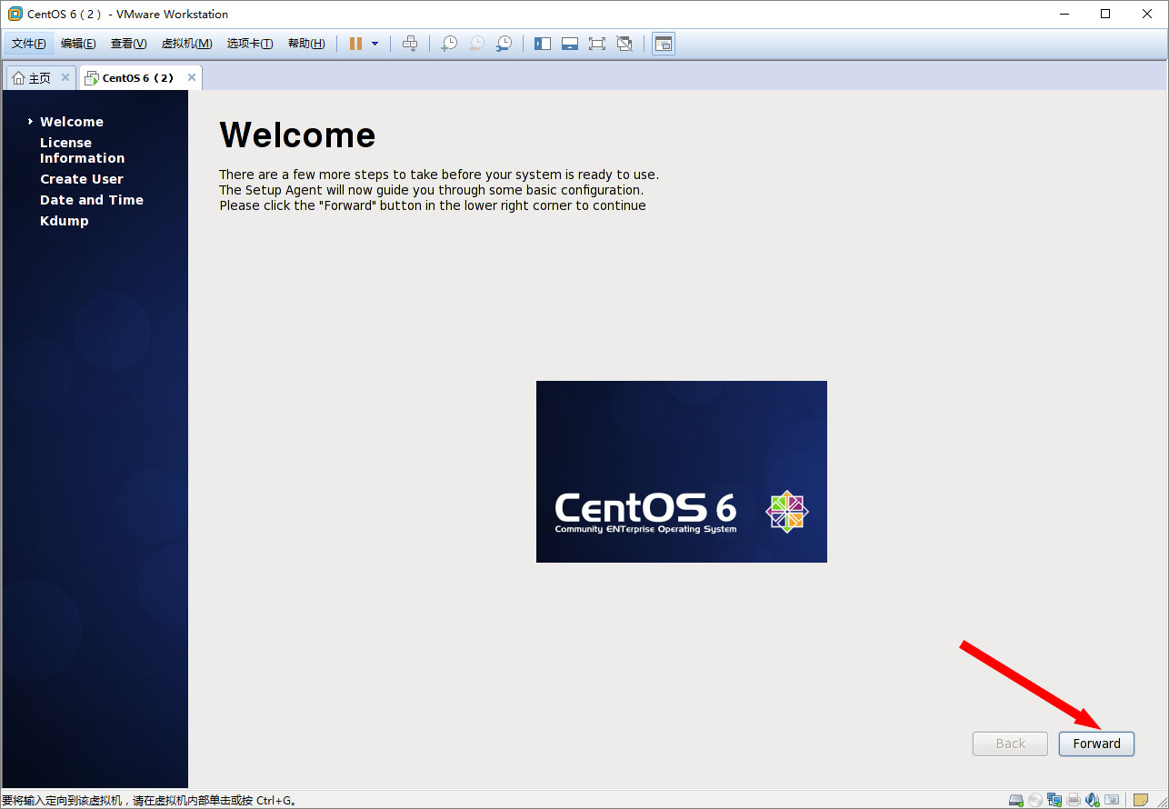Open the snapshot manager icon

tap(504, 44)
